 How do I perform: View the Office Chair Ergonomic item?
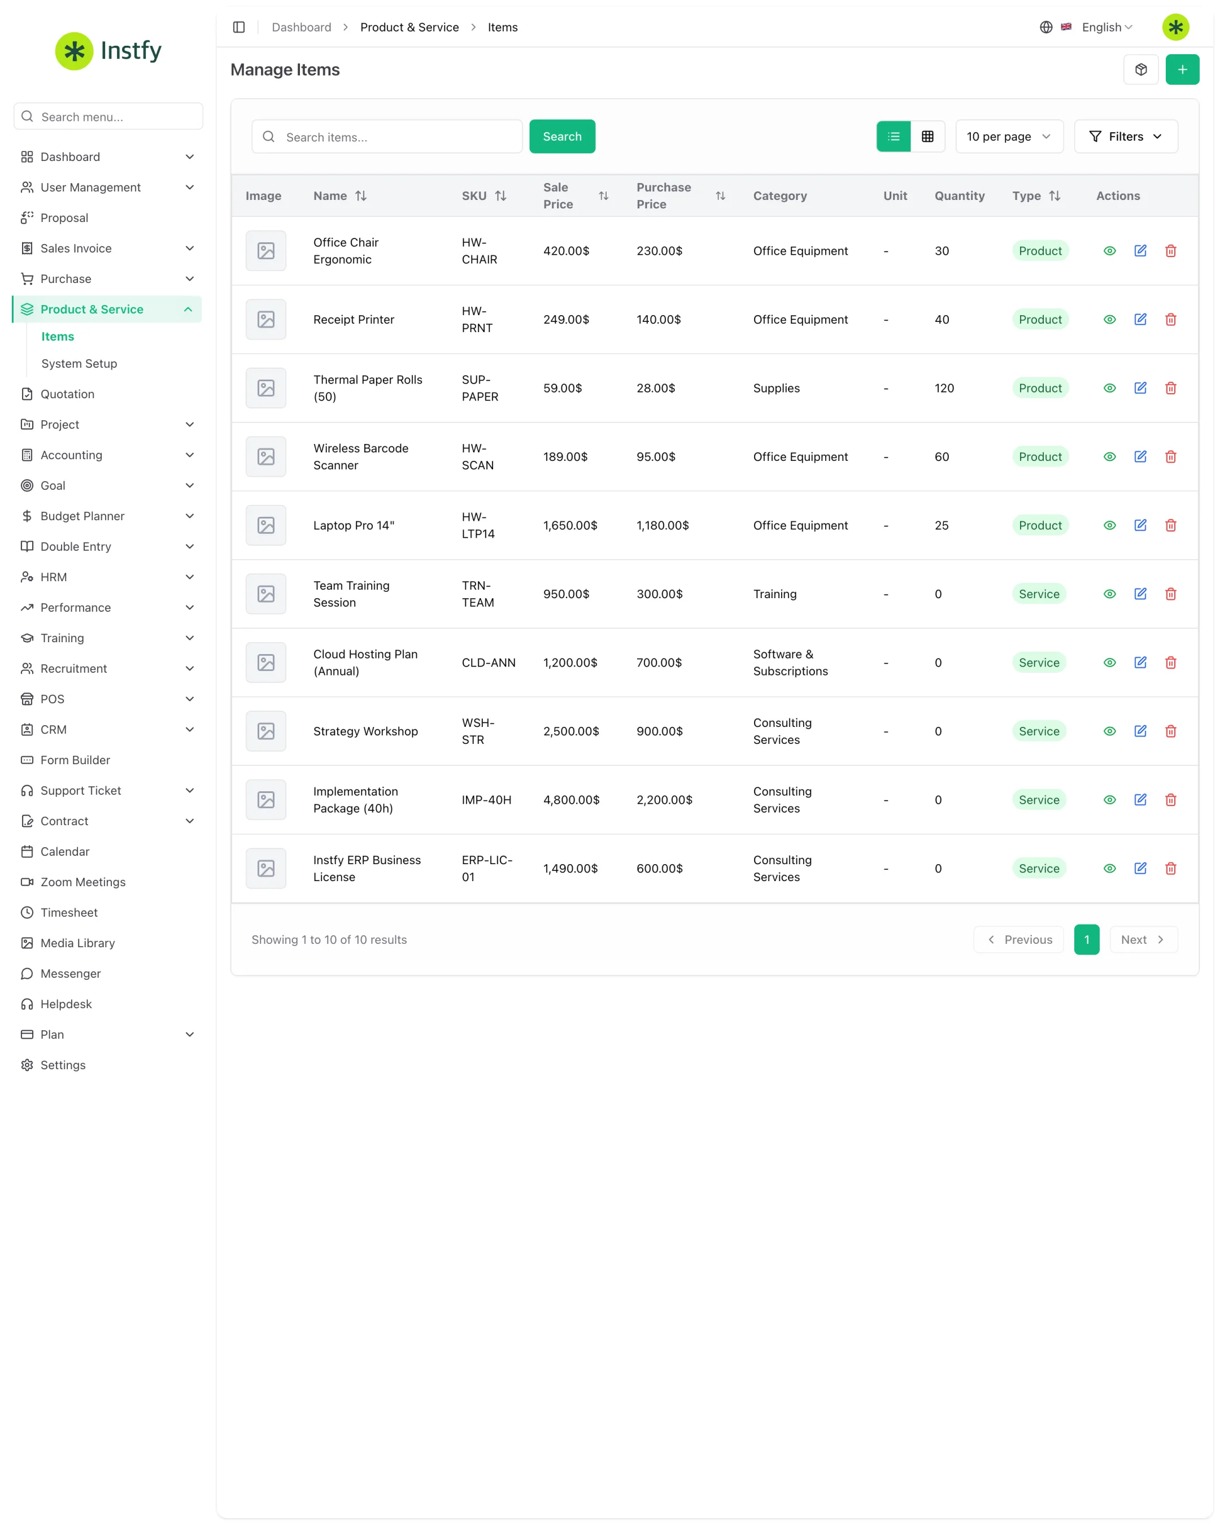(1109, 250)
